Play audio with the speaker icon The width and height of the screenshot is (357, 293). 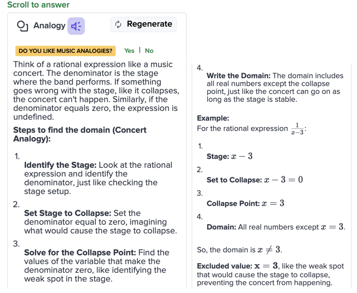(x=76, y=26)
